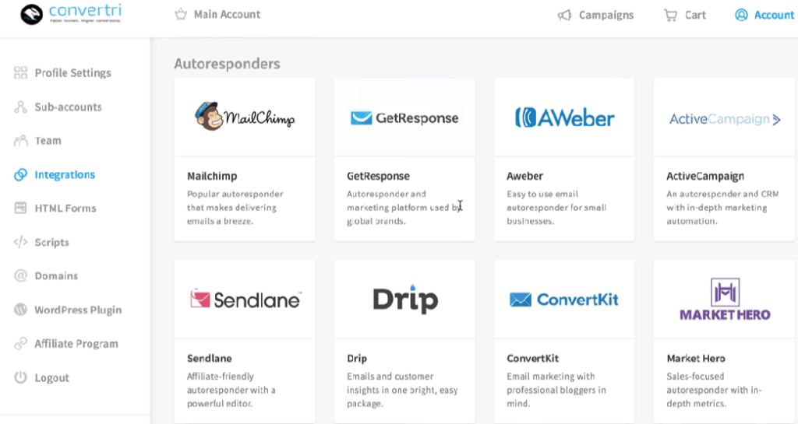Click the WordPress Plugin logo icon

pyautogui.click(x=21, y=310)
